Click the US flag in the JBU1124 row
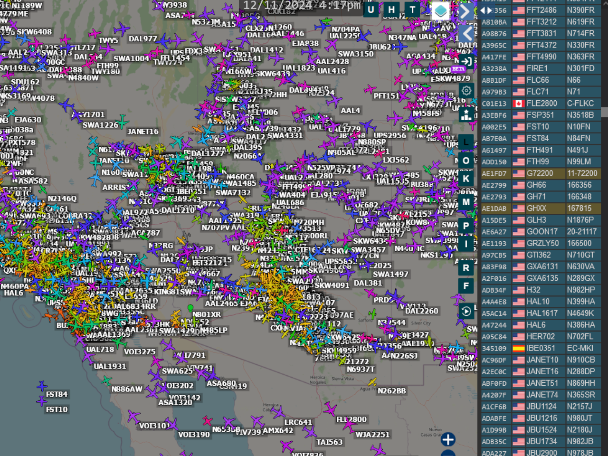Viewport: 608px width, 456px height. 518,407
